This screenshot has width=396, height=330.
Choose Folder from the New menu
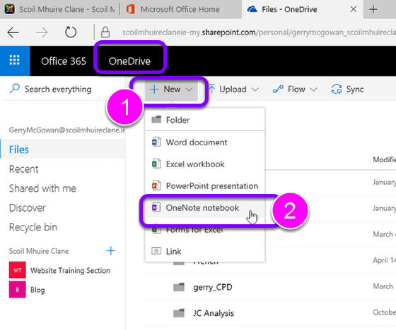(x=205, y=120)
